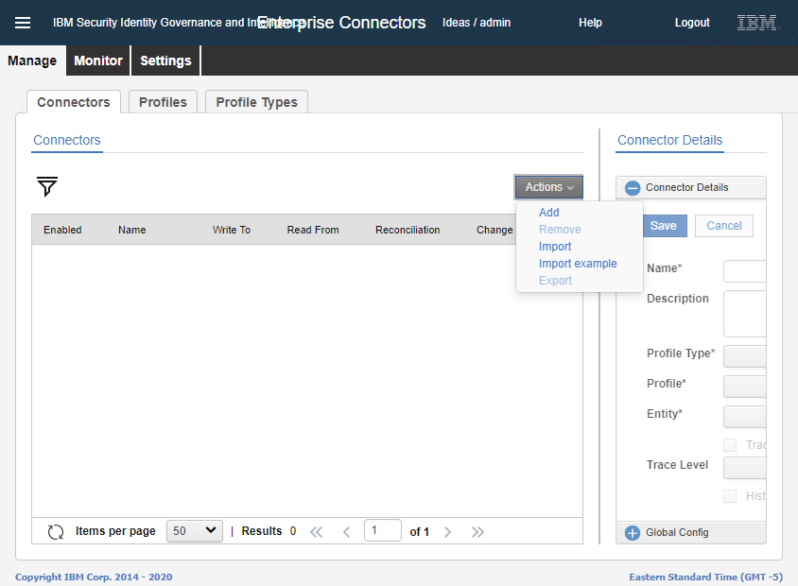
Task: Switch to the Profiles tab
Action: click(x=162, y=101)
